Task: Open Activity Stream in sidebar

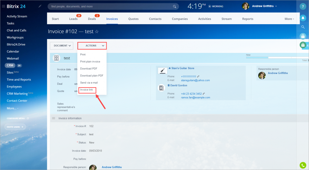Action: coord(17,16)
